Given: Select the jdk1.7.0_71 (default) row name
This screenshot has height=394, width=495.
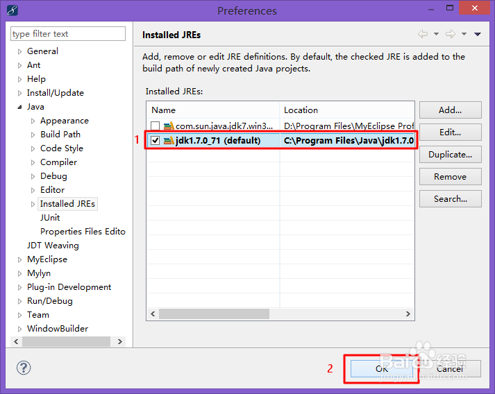Looking at the screenshot, I should (218, 140).
